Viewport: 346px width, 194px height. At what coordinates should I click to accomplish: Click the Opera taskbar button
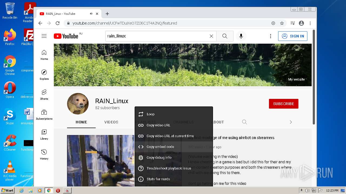pyautogui.click(x=58, y=190)
